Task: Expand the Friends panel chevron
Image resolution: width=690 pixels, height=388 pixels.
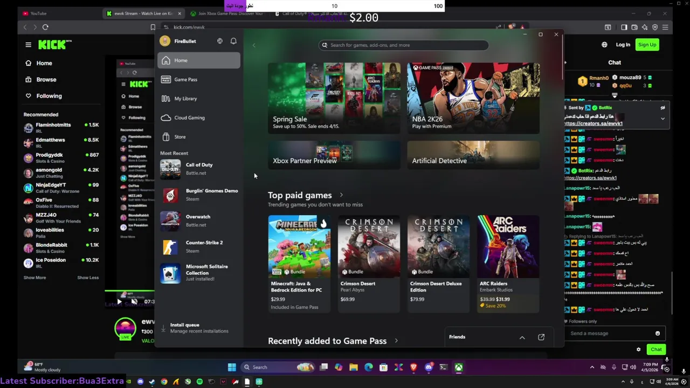Action: (x=522, y=337)
